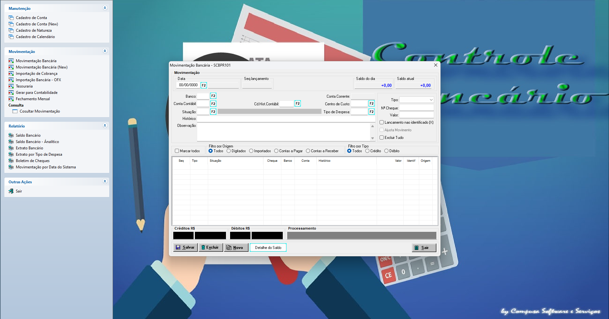Click the Excluir button
This screenshot has width=609, height=319.
coord(211,247)
